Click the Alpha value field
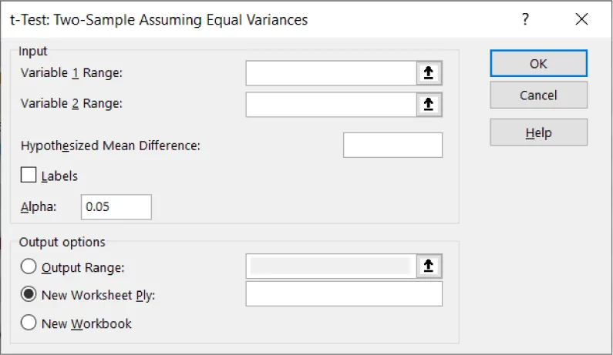This screenshot has height=355, width=613. pyautogui.click(x=116, y=206)
